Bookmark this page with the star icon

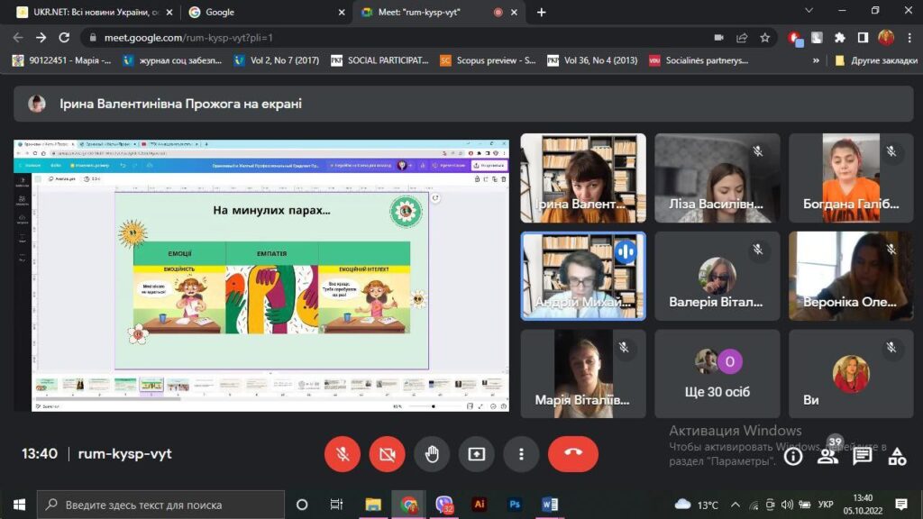pyautogui.click(x=765, y=38)
